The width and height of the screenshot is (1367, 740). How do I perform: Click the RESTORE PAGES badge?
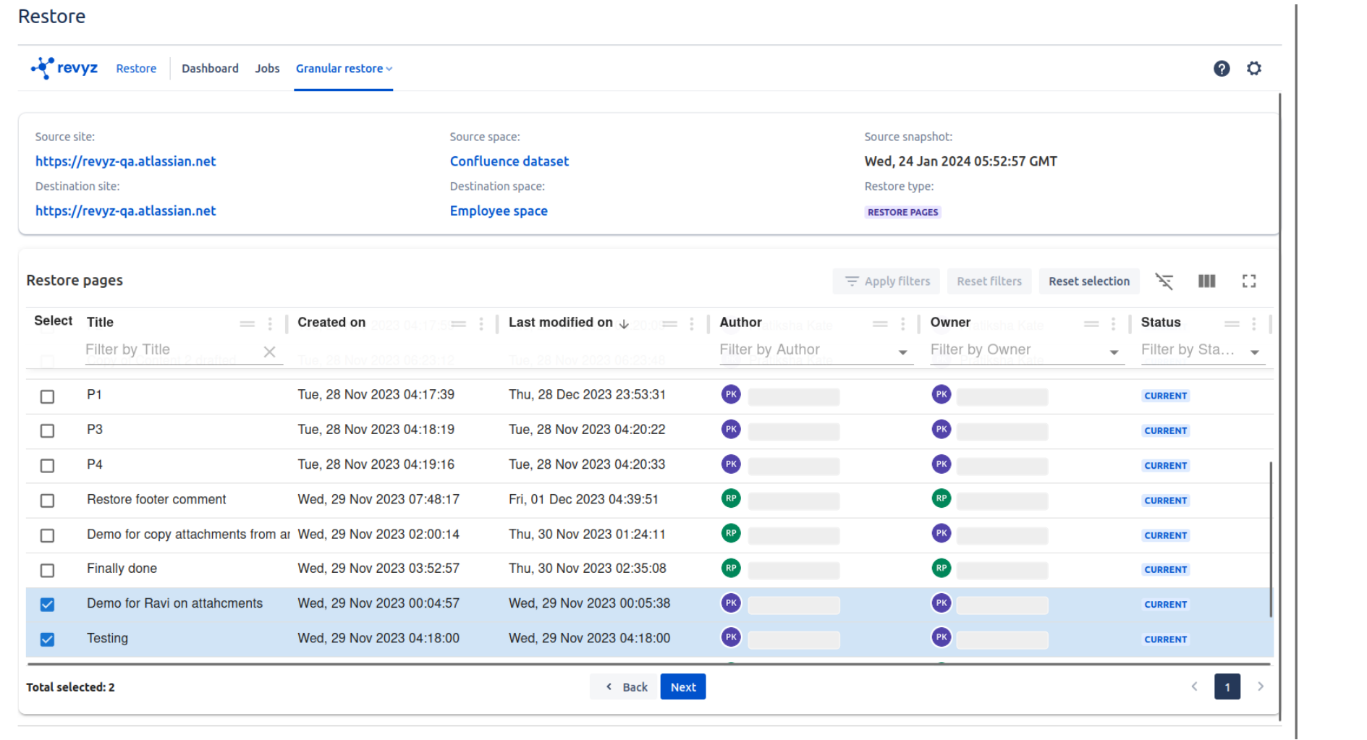tap(902, 213)
